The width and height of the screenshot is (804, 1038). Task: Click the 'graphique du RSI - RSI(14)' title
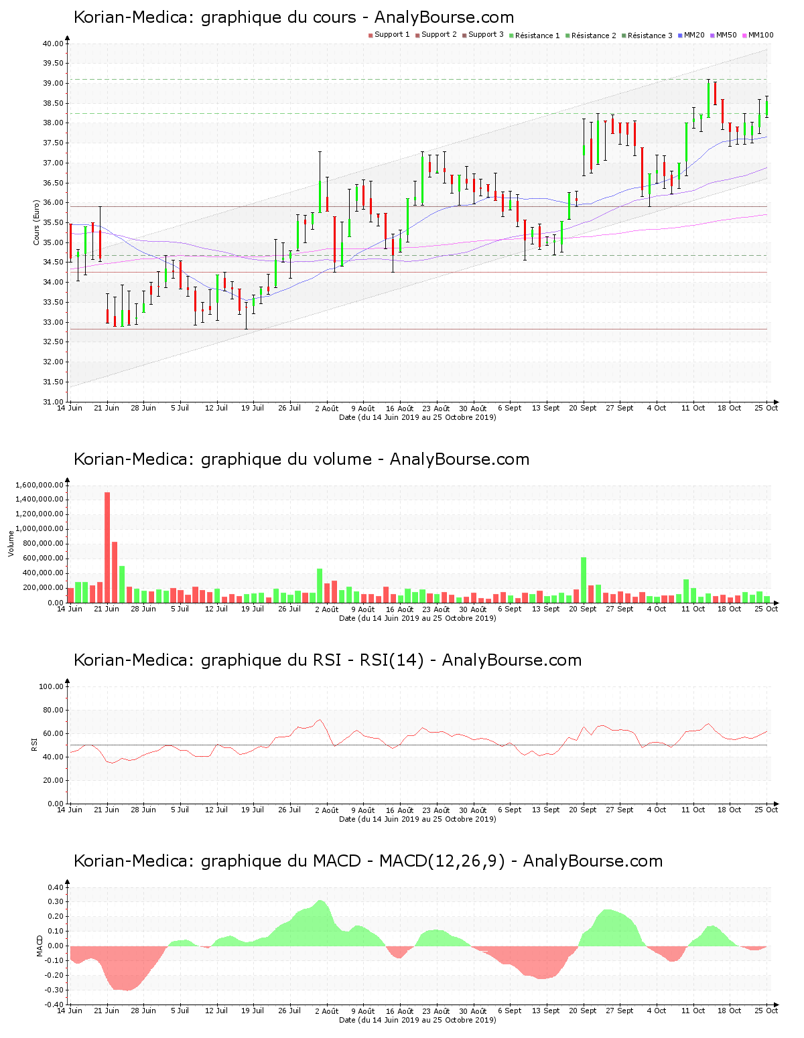pos(328,660)
